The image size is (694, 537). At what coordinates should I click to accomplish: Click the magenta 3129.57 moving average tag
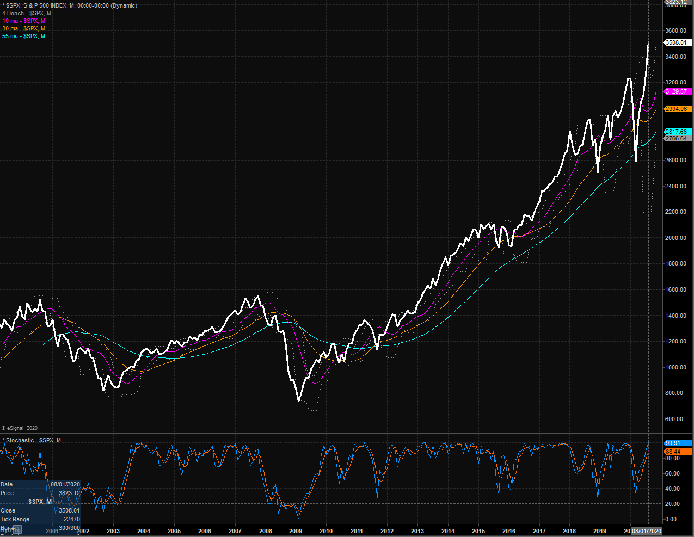[x=678, y=91]
